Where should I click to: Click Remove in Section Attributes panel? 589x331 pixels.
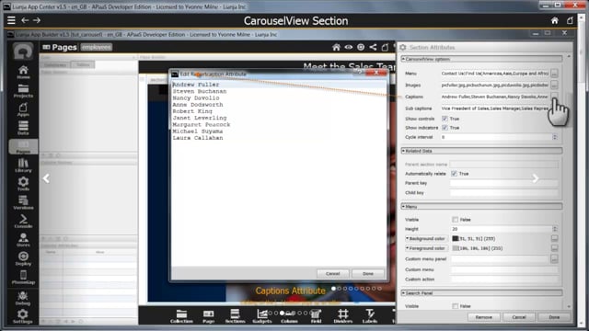[x=483, y=317]
